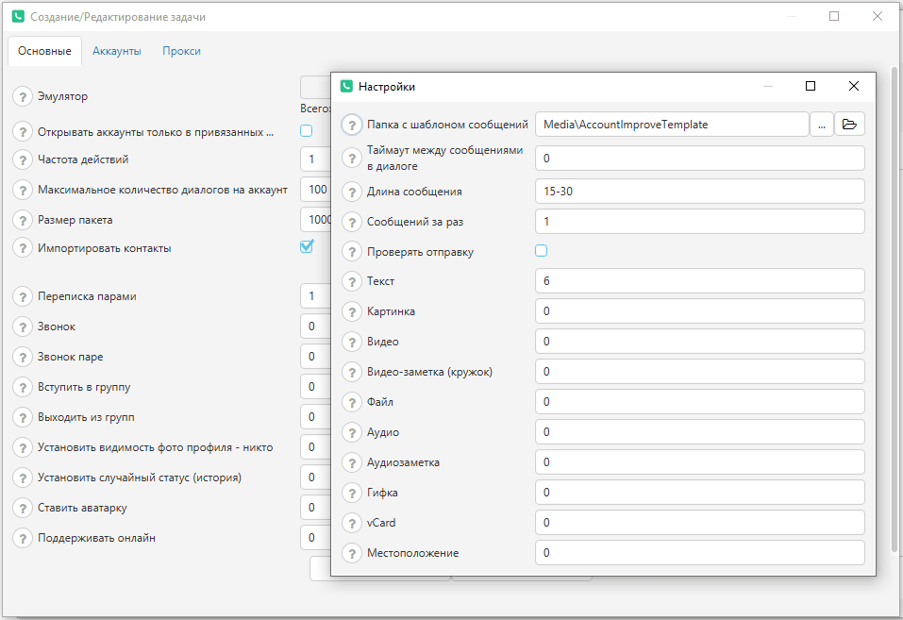Show help for Местоположение
Screen dimensions: 903x620
tap(352, 553)
